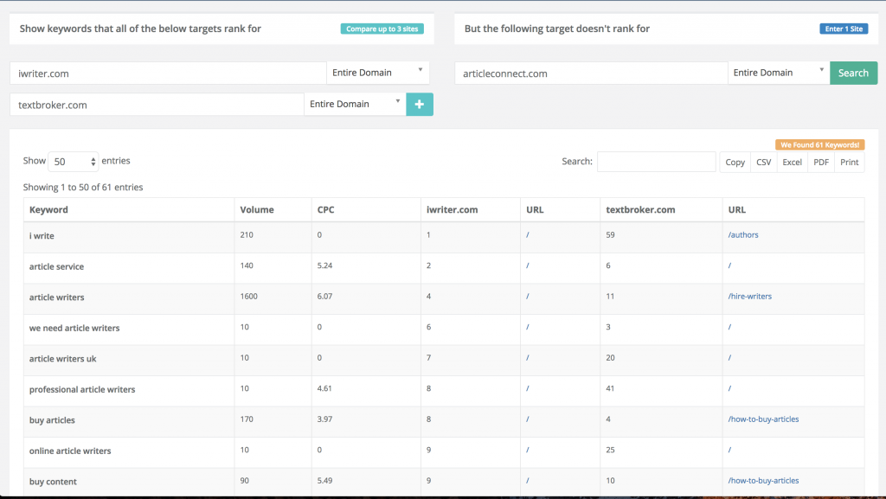The image size is (886, 499).
Task: Click the 'Showing 1 to 50 of 61 entries' text
Action: (83, 188)
